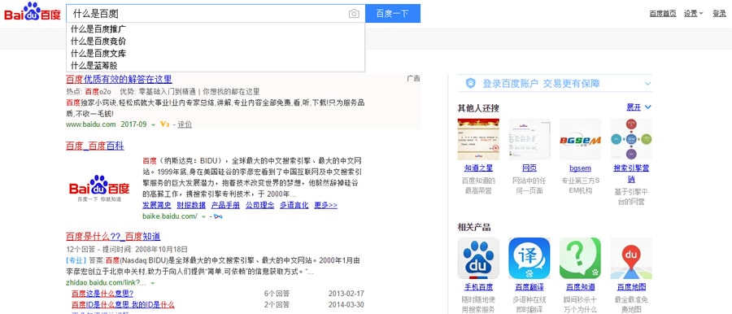Image resolution: width=732 pixels, height=314 pixels.
Task: Click 6个回答 answer count text
Action: point(277,294)
